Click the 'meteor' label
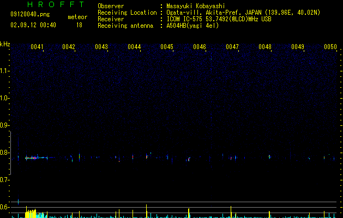343x218 pixels. 77,17
